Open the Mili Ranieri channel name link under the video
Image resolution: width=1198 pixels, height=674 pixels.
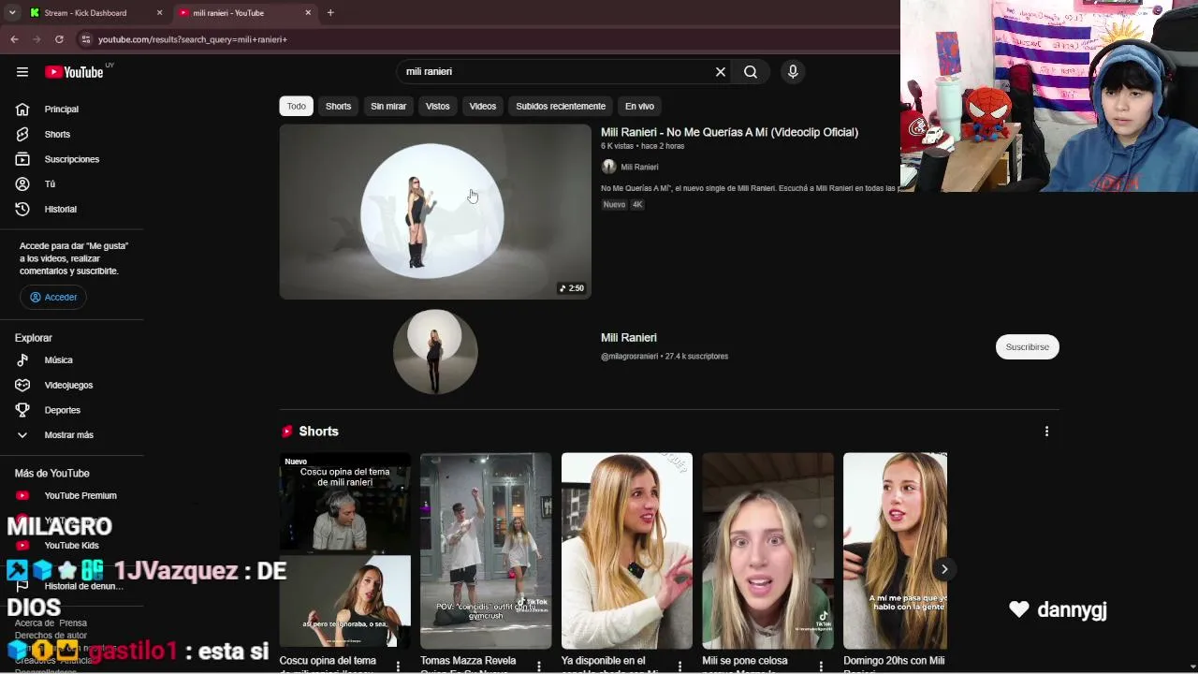click(x=639, y=167)
